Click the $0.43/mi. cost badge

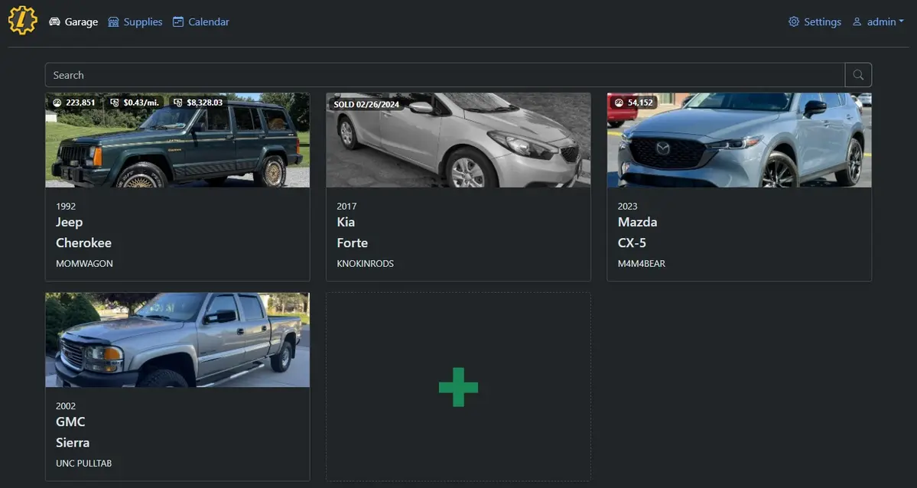[135, 102]
